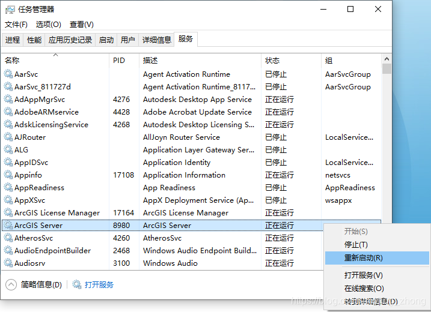The width and height of the screenshot is (431, 312).
Task: Click the netsvcs group cell of Appinfo
Action: pyautogui.click(x=338, y=175)
